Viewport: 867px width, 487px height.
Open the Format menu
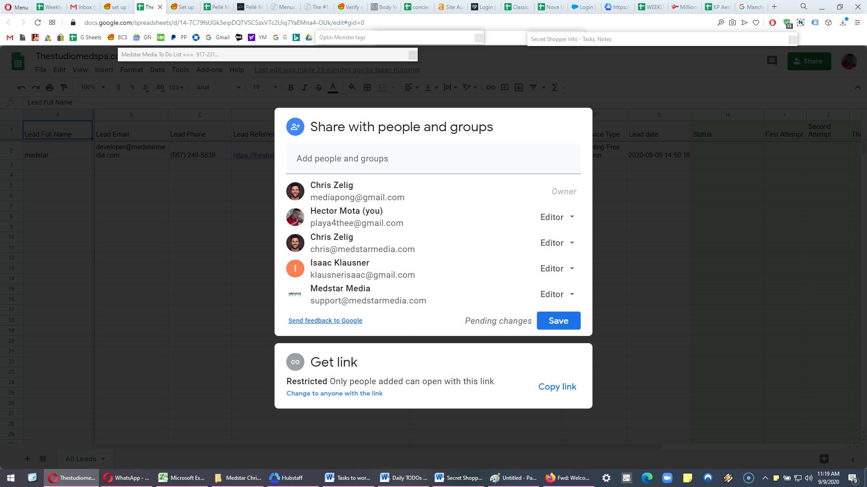point(131,70)
